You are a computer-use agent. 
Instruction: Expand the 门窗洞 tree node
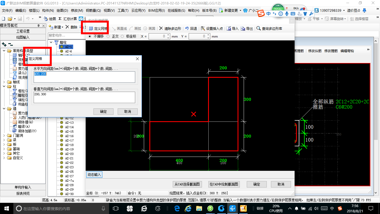(x=4, y=135)
